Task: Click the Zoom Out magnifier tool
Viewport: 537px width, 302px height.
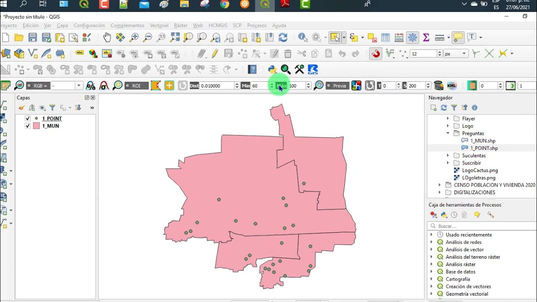Action: pos(147,37)
